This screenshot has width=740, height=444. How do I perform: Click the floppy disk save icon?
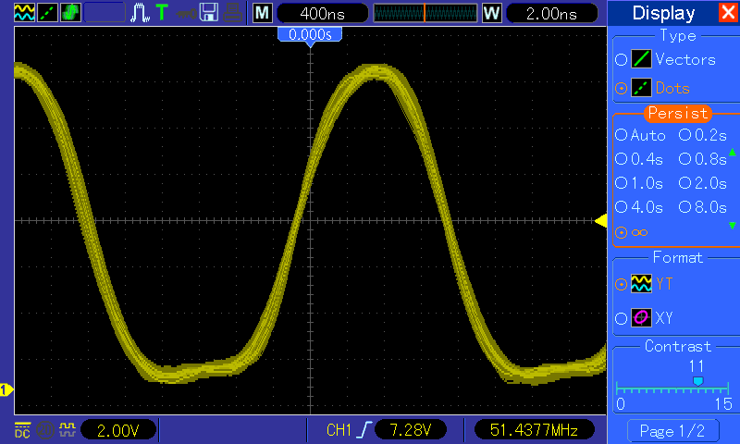[x=209, y=12]
